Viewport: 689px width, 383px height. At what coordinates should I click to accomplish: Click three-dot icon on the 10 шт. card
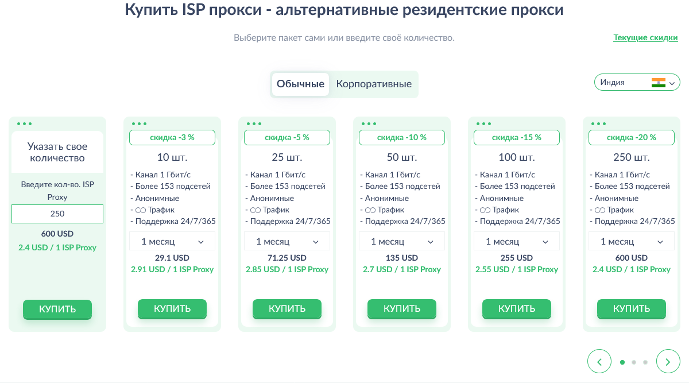(x=138, y=123)
